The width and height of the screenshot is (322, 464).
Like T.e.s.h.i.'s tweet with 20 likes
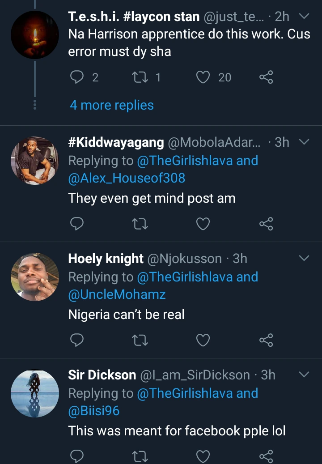[203, 77]
